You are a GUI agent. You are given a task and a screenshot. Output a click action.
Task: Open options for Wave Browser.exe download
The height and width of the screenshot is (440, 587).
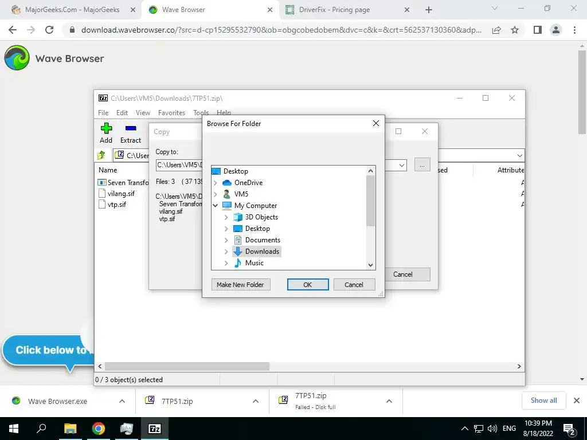pos(122,401)
